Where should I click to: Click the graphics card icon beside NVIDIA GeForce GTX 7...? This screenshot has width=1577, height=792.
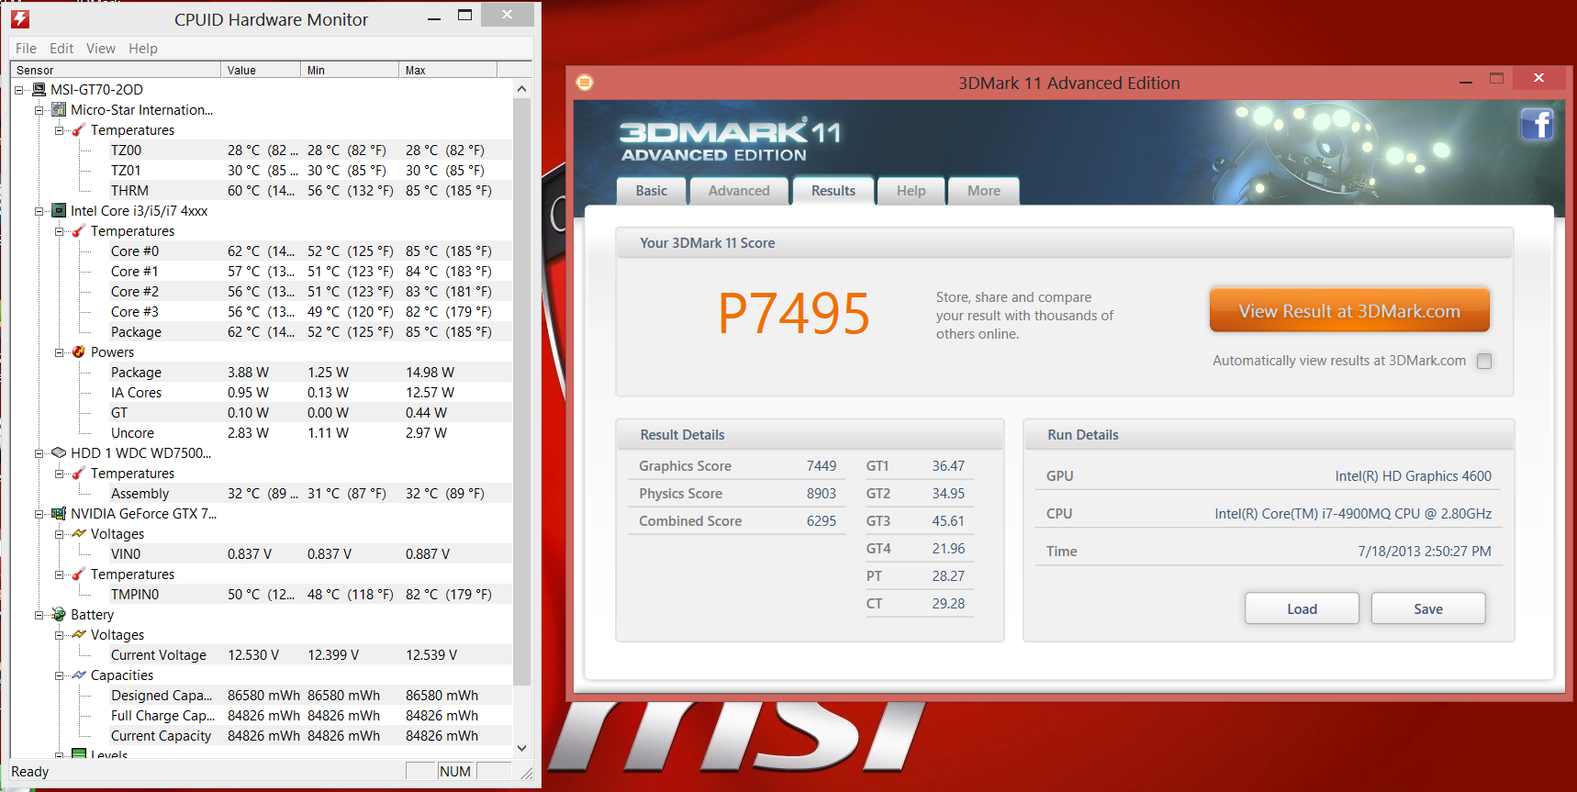59,513
